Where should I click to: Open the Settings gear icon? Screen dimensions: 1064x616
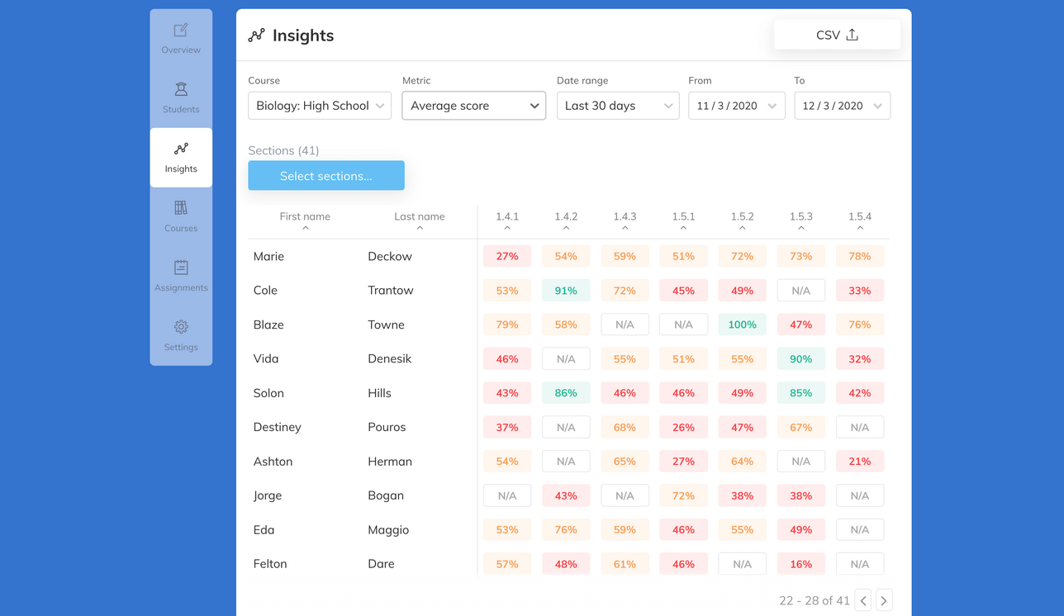(181, 327)
